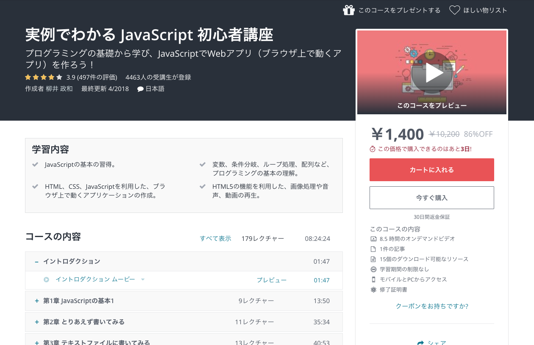The height and width of the screenshot is (345, 534).
Task: Click the star rating icons
Action: tap(44, 77)
